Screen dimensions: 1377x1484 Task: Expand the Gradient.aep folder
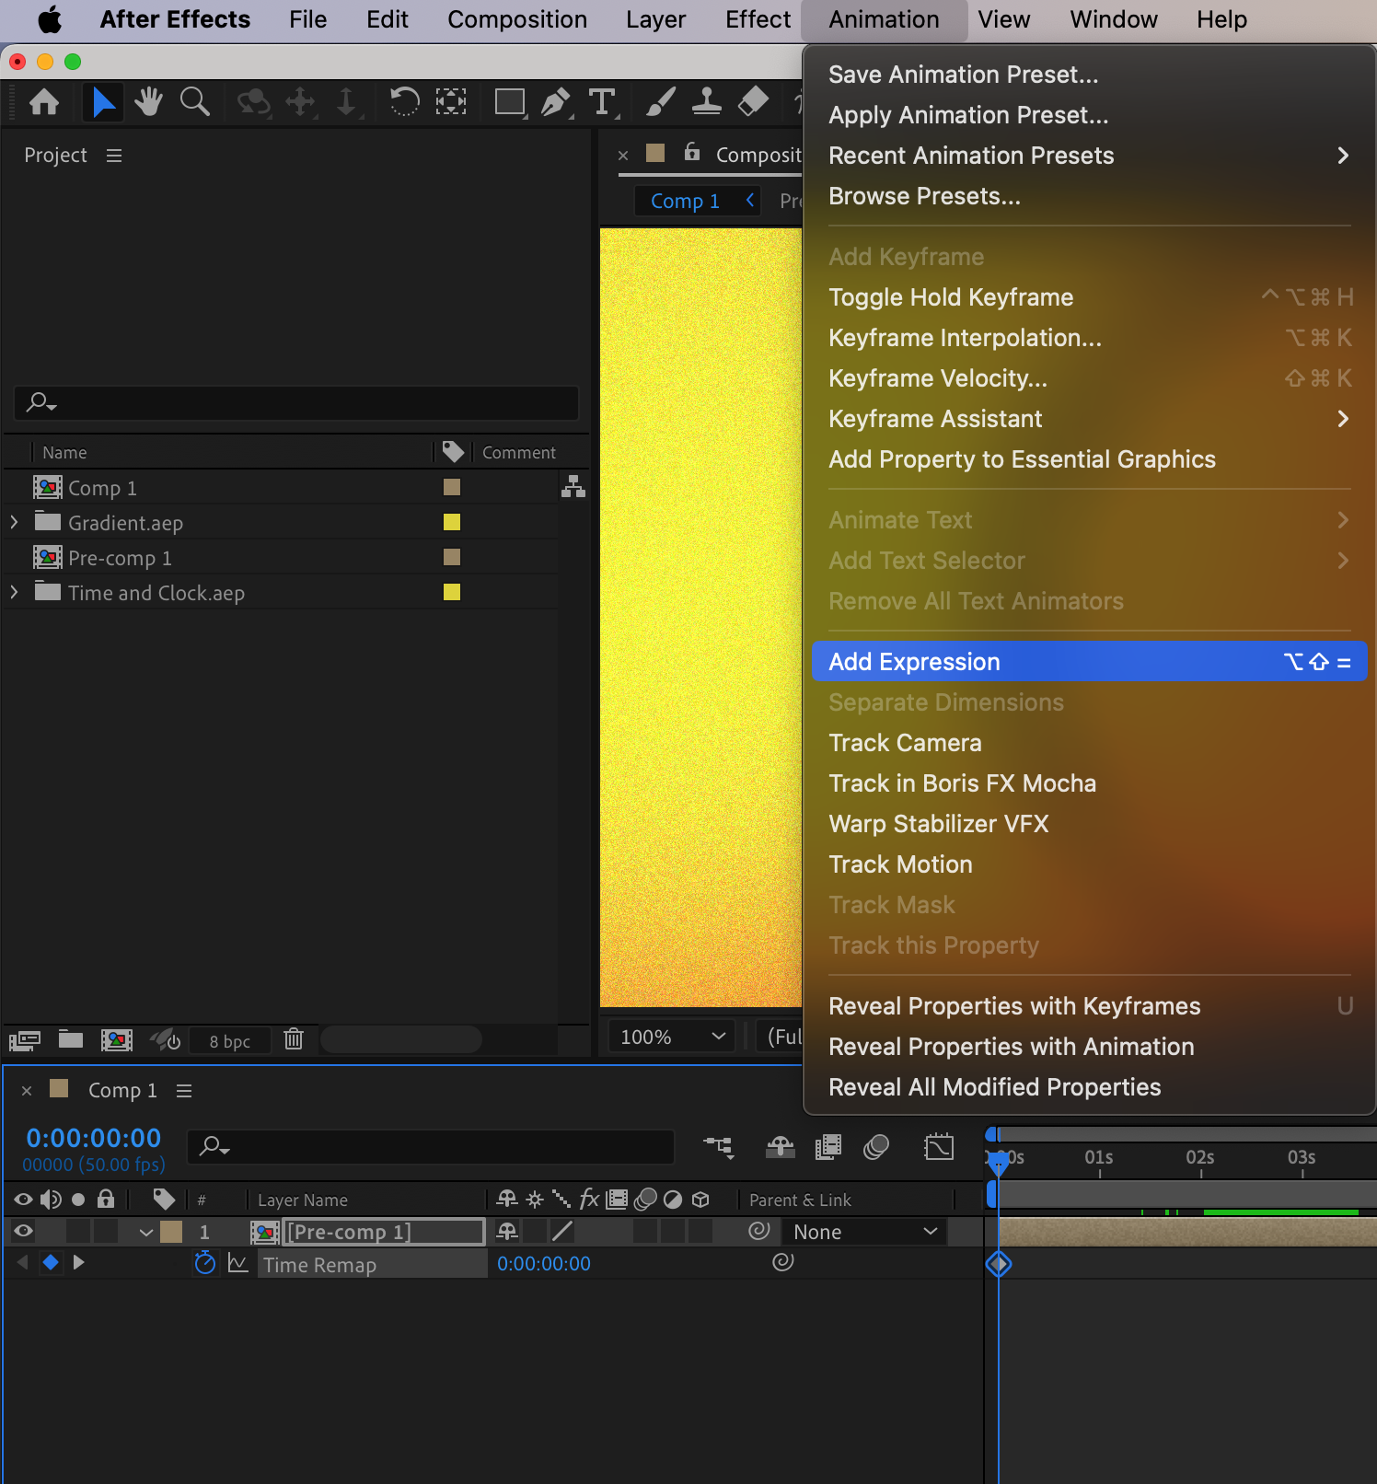point(14,523)
